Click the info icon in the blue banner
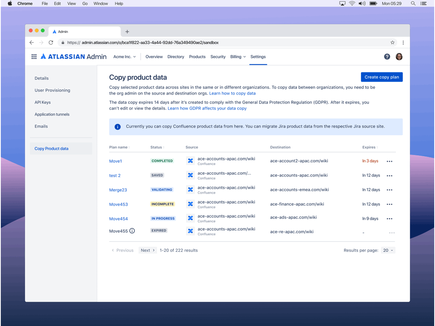The width and height of the screenshot is (435, 326). (118, 127)
